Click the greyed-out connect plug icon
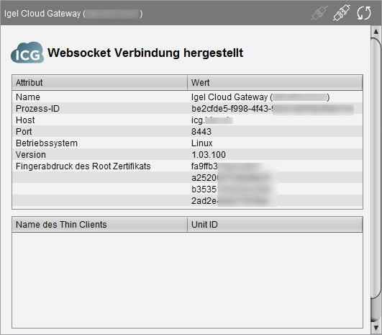 tap(319, 13)
